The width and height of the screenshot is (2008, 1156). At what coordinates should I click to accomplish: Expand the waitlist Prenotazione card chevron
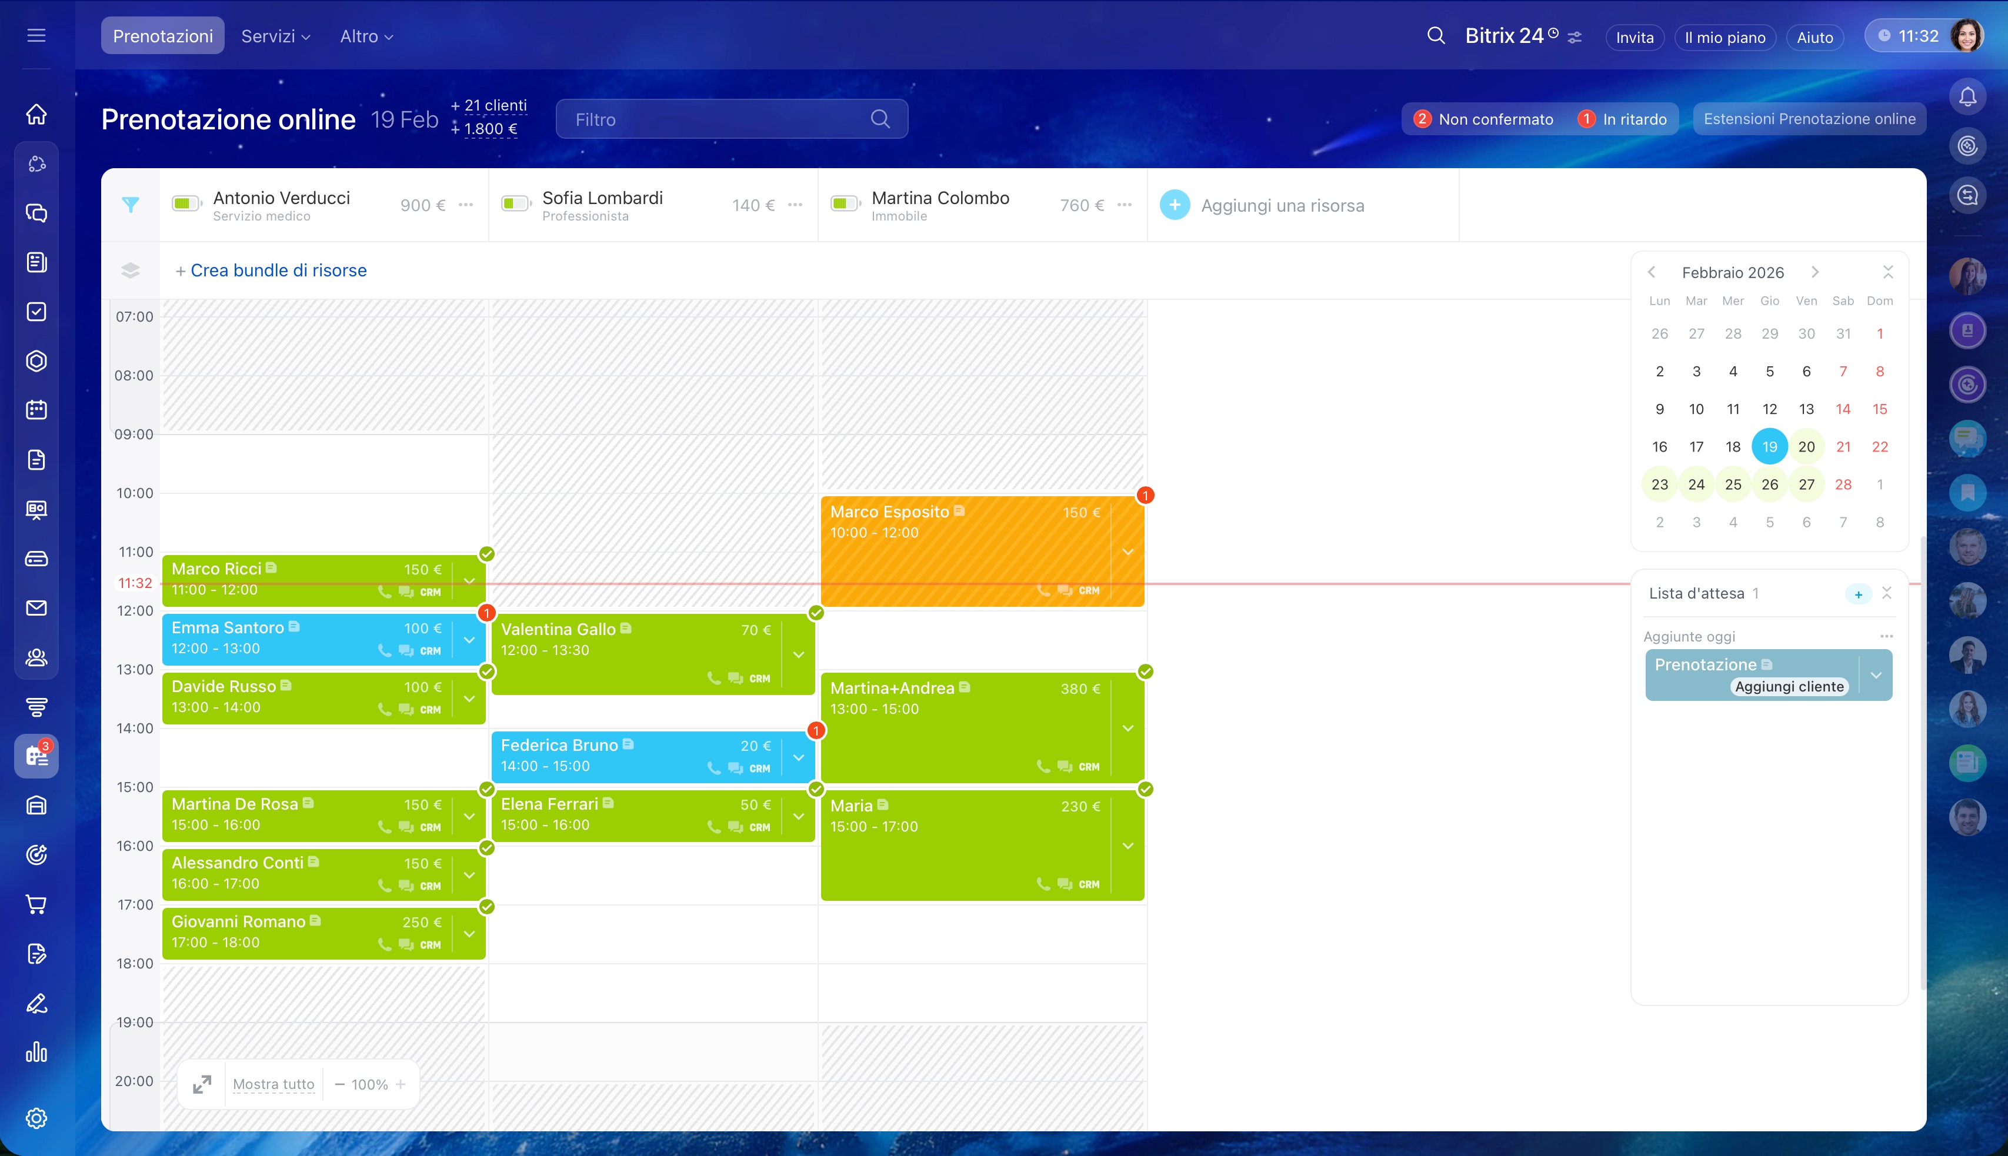tap(1876, 675)
